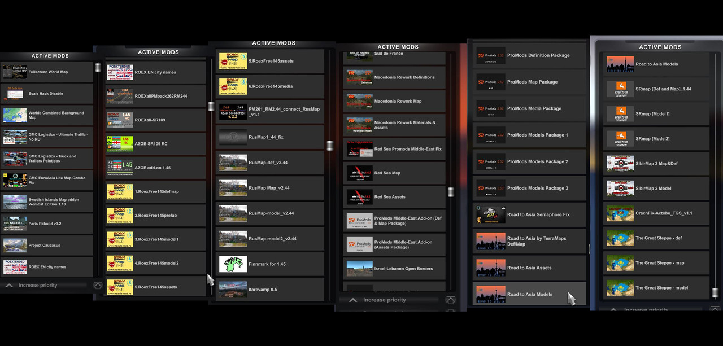
Task: Select Road to Asia by TerraMaps Def/Map
Action: coord(529,241)
